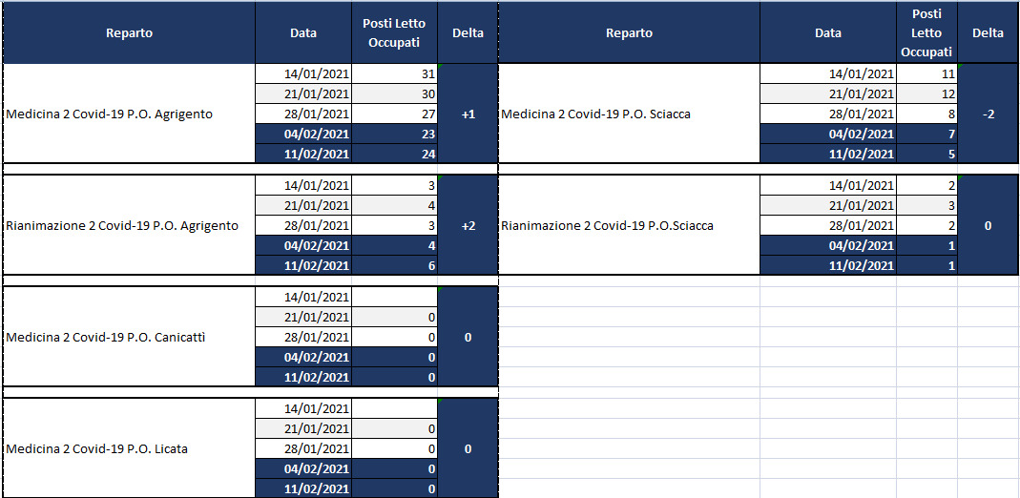Click the Rianimazione 2 Covid-19 P.O. Agrigento cell
This screenshot has height=498, width=1020.
(x=129, y=225)
